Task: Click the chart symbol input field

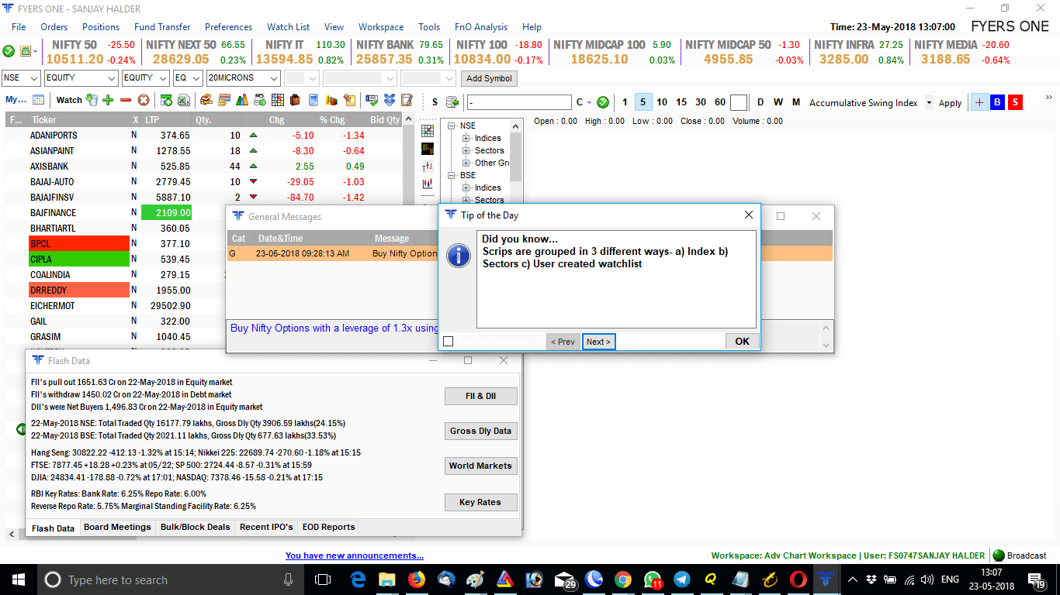Action: coord(519,102)
